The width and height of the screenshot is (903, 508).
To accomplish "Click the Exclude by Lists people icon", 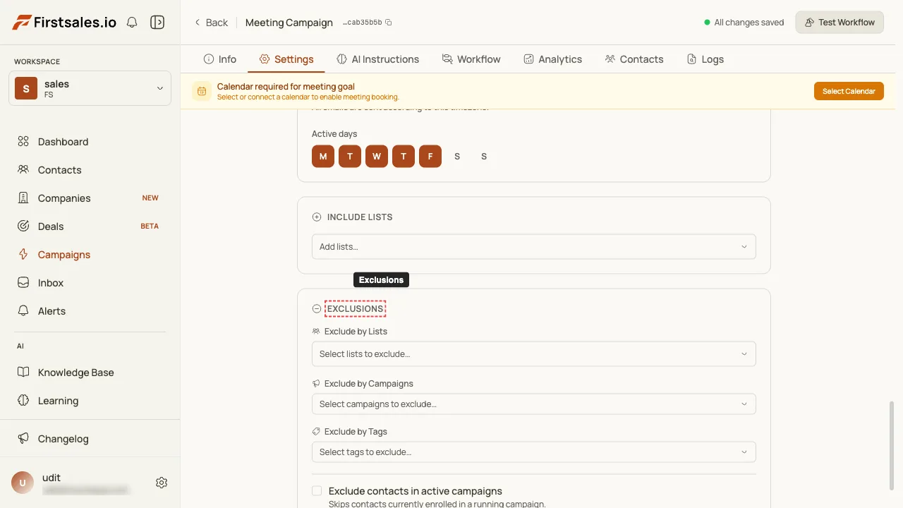I will [x=316, y=332].
